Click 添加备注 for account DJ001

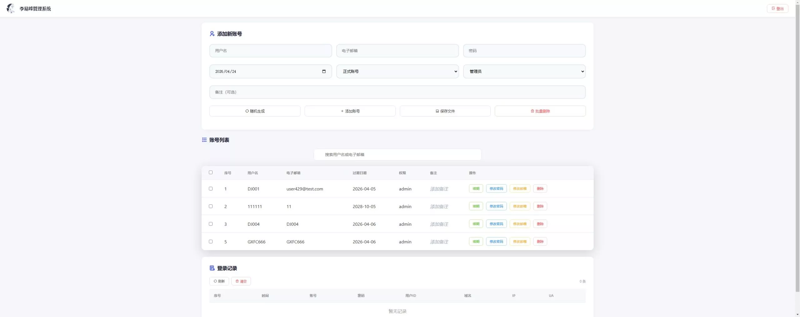[439, 189]
